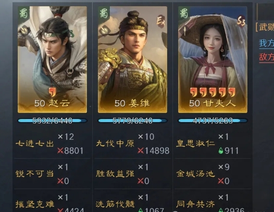Switch to the 我方 tab
Screen dimensions: 274x212
(266, 43)
